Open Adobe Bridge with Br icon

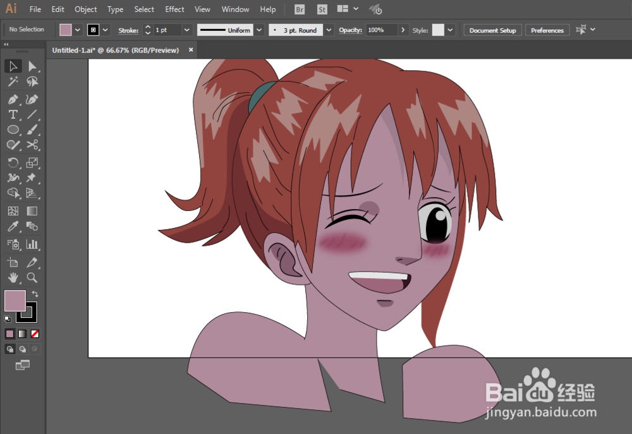pyautogui.click(x=300, y=9)
